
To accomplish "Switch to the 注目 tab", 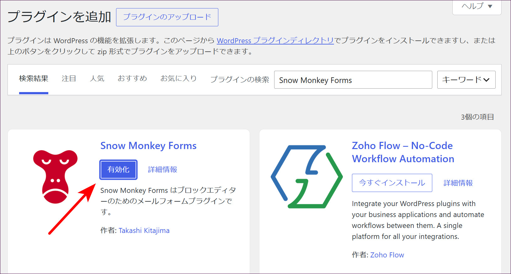I will tap(69, 79).
